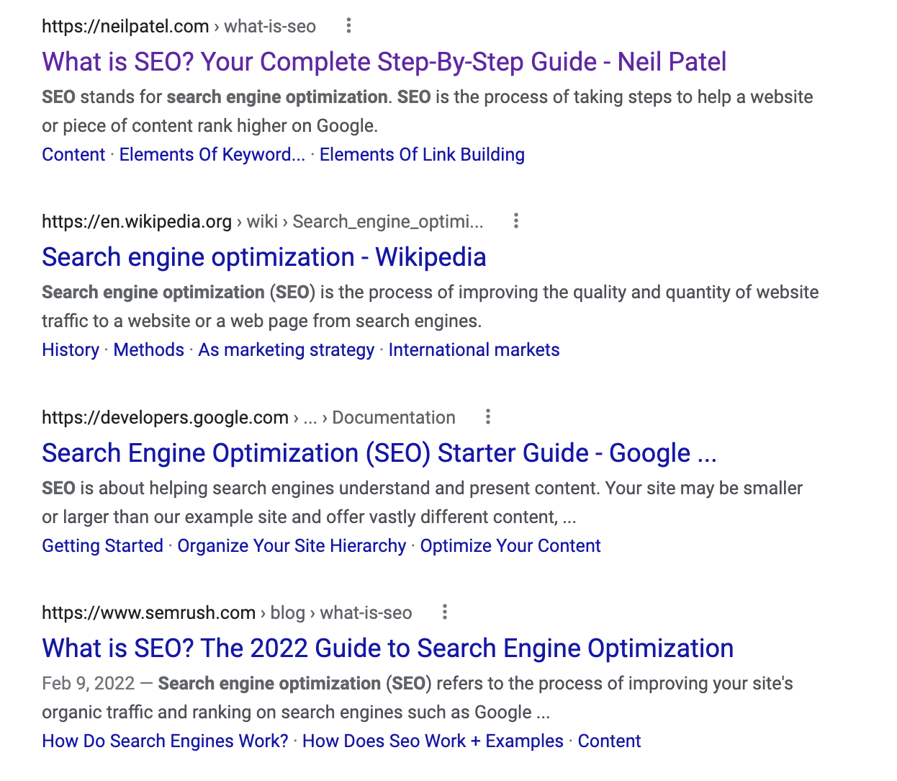
Task: Click Getting Started under the Google Starter Guide
Action: [102, 545]
